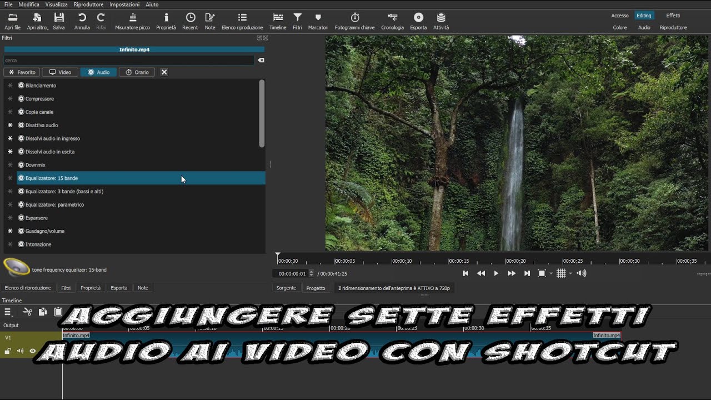Click the Apri altro dropdown button
This screenshot has width=711, height=400.
(x=37, y=21)
